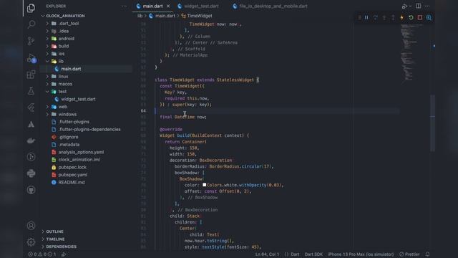Click Ln 64, Col 1 status item

coord(267,254)
